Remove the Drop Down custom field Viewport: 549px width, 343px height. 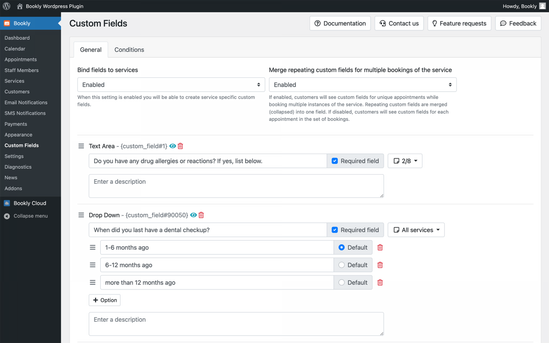201,215
